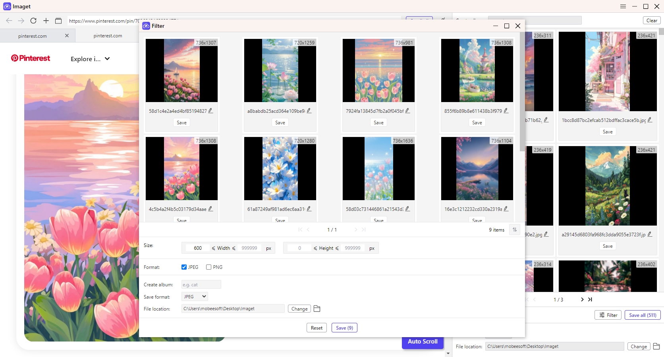Click Reset in Filter dialog

point(317,328)
